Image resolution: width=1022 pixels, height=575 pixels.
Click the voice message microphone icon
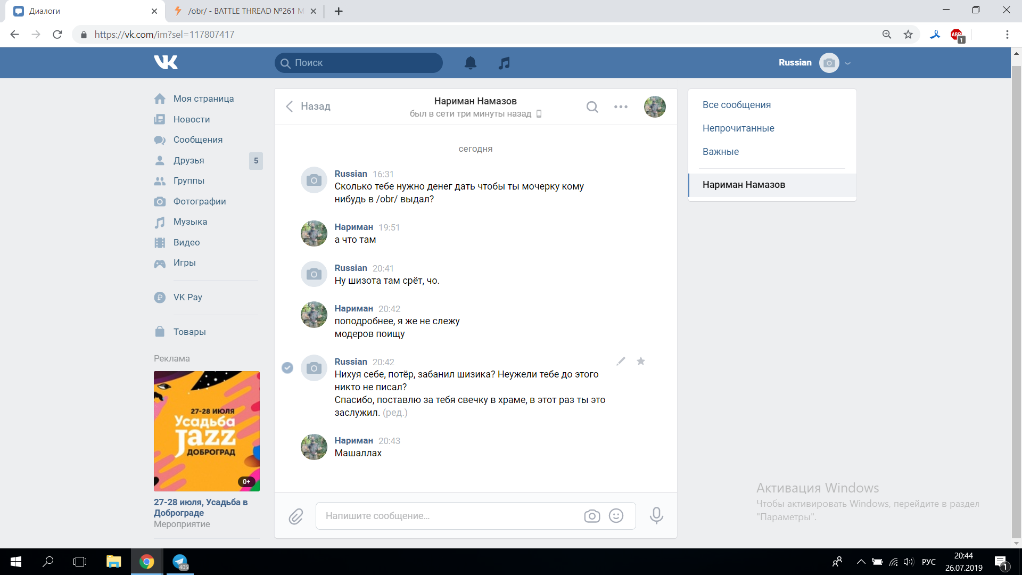656,515
